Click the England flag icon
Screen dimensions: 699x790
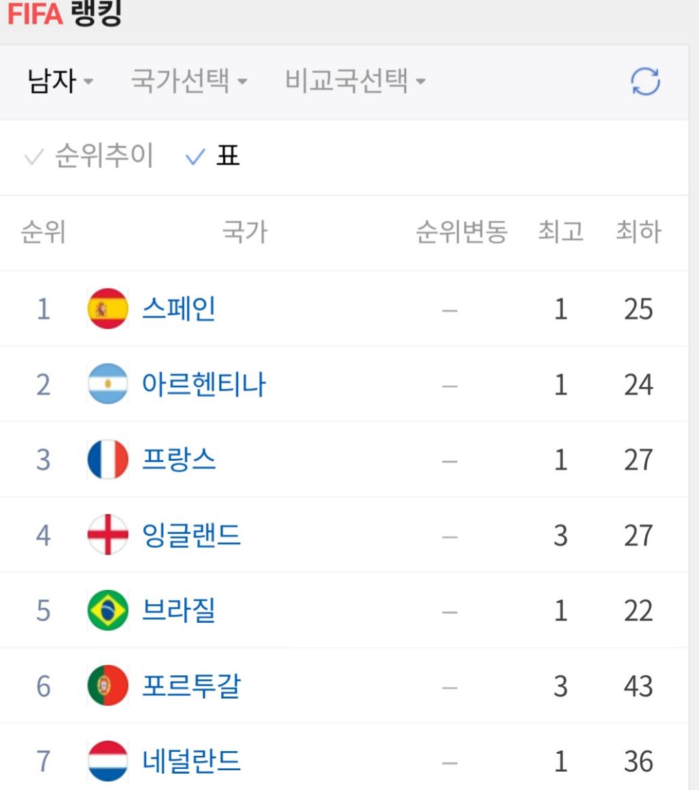pos(107,535)
